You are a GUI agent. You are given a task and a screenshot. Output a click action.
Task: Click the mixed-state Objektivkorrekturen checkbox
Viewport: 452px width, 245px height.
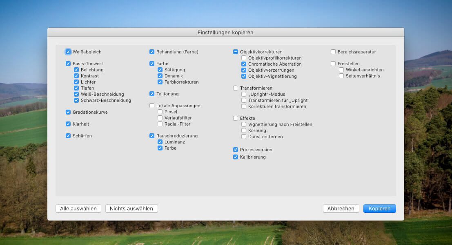click(x=236, y=52)
